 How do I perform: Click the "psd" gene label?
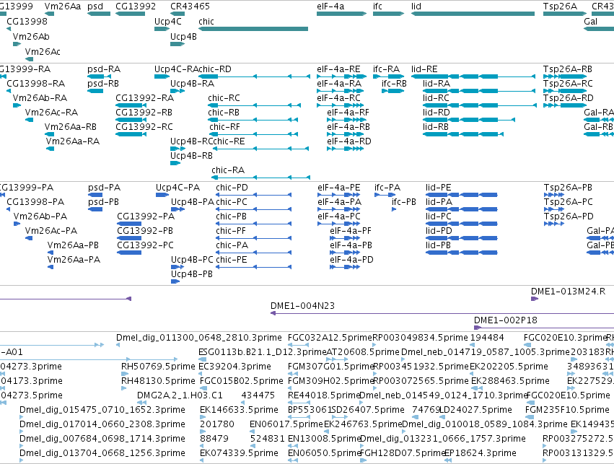click(x=95, y=6)
